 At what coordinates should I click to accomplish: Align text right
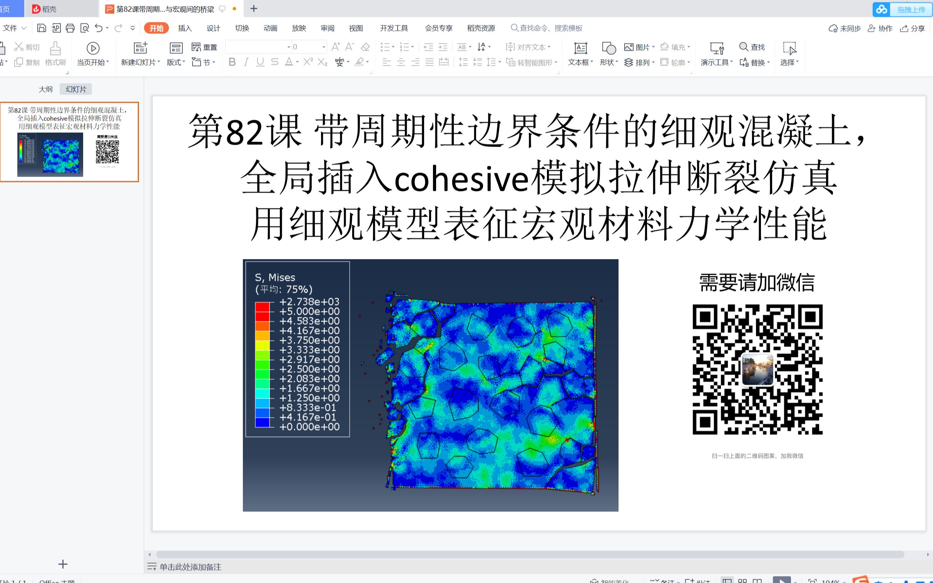pos(415,62)
